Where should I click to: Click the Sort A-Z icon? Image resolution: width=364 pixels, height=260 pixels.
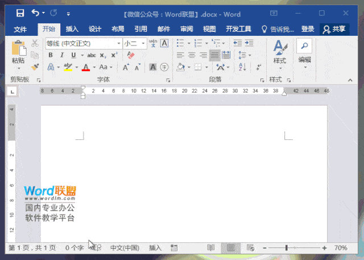tap(242, 67)
